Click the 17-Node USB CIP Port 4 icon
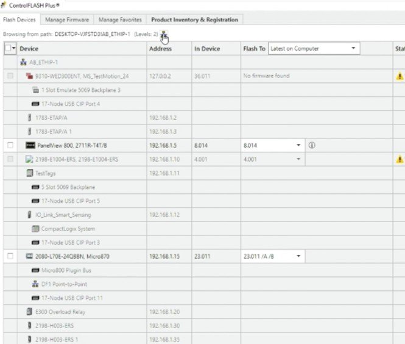The width and height of the screenshot is (405, 344). 35,104
